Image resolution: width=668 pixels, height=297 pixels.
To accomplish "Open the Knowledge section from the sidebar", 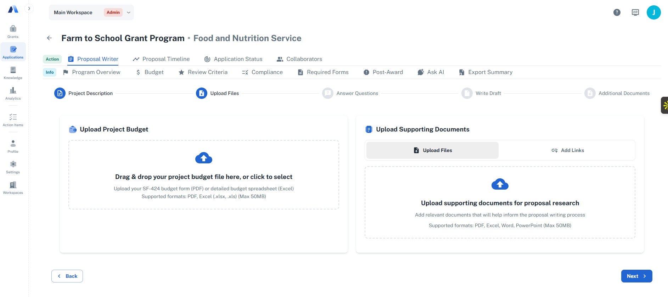I will tap(13, 73).
